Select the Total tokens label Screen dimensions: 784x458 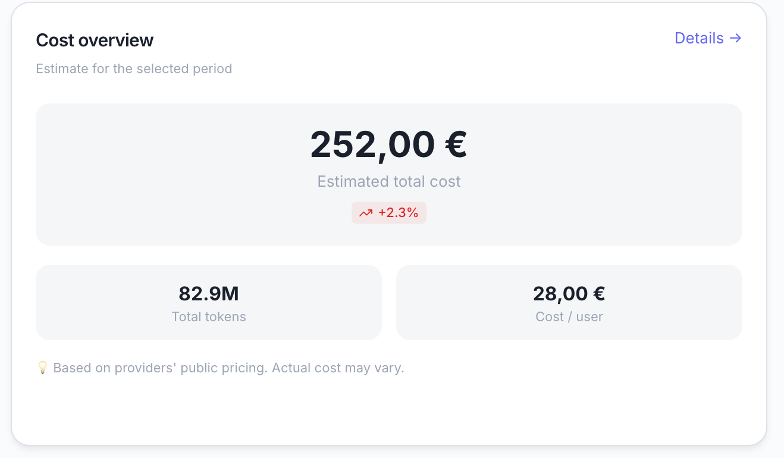[x=209, y=316]
